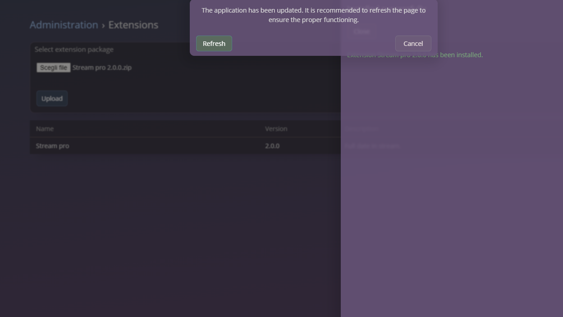Open the file picker with Scegli file
This screenshot has width=563, height=317.
click(53, 67)
